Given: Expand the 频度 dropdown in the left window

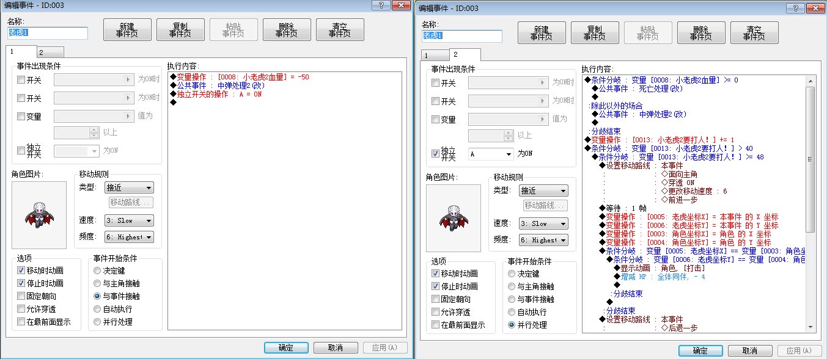Looking at the screenshot, I should coord(128,237).
